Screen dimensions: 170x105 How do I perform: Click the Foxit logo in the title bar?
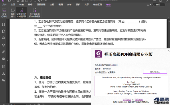[x=3, y=1]
